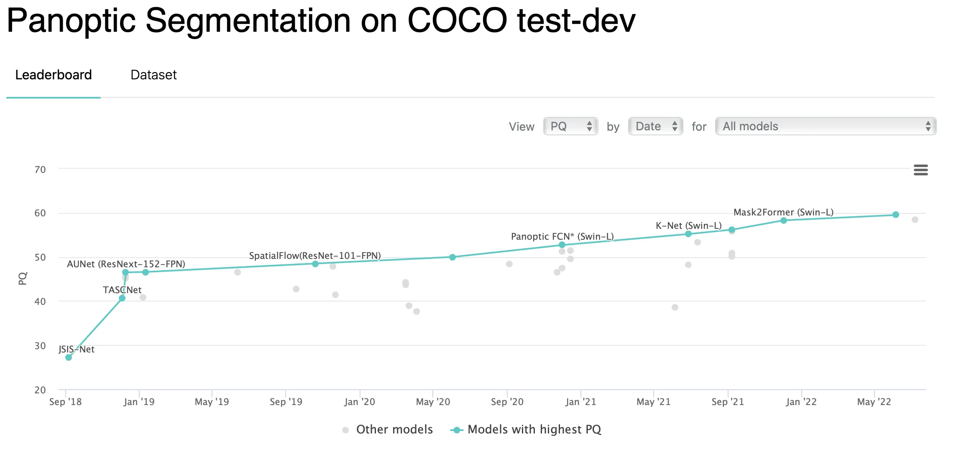Toggle Models with highest PQ legend
The width and height of the screenshot is (956, 451).
click(x=534, y=429)
